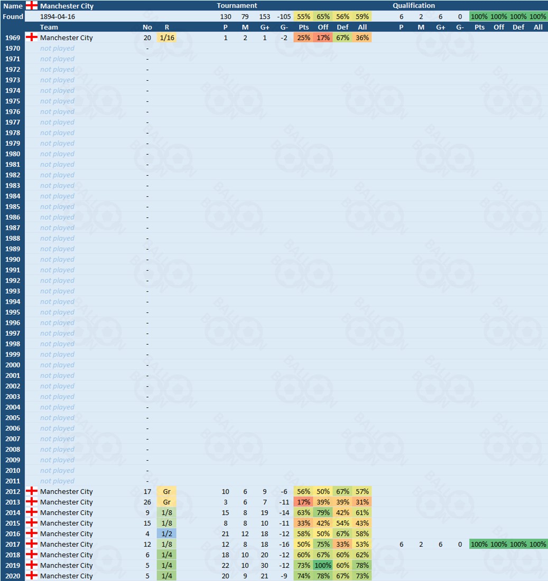Click the 'not played' entry for 2000
The image size is (548, 581).
coord(57,365)
